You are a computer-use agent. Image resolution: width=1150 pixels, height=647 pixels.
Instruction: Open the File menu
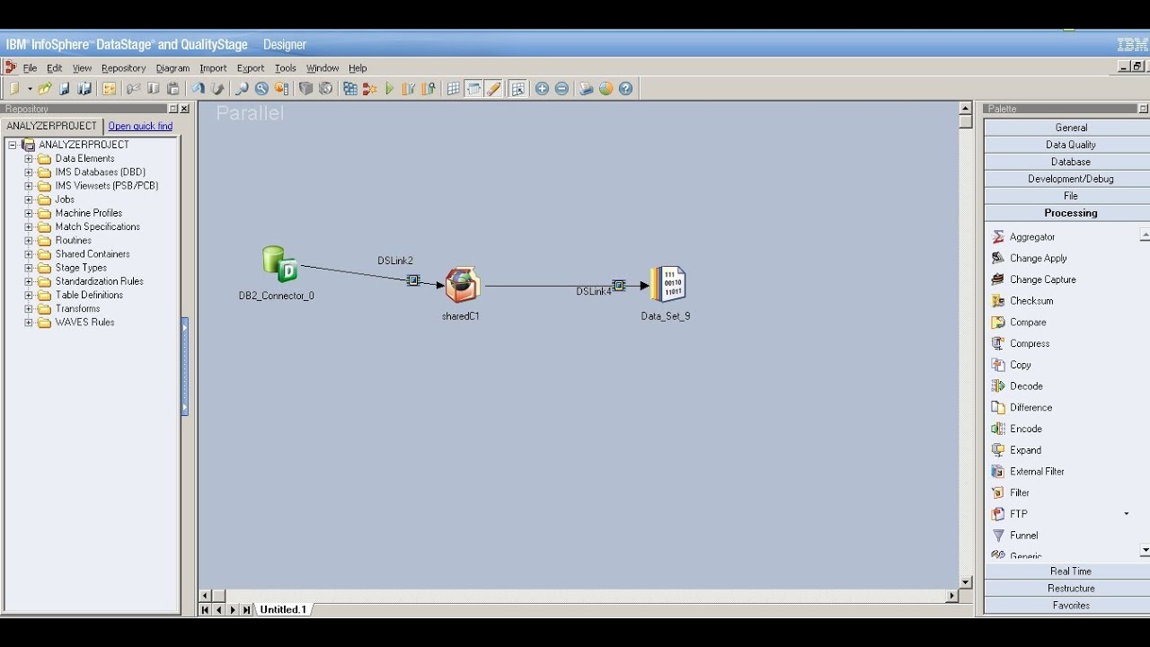tap(30, 68)
